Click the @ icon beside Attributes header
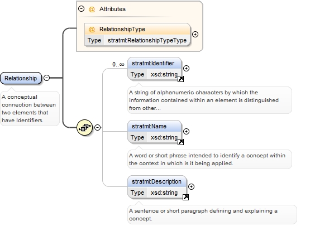The height and width of the screenshot is (226, 310). (x=92, y=9)
